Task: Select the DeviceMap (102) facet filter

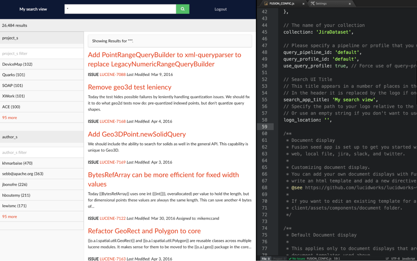Action: (x=17, y=64)
